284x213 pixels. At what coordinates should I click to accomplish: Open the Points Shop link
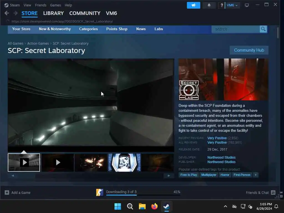coord(117,29)
